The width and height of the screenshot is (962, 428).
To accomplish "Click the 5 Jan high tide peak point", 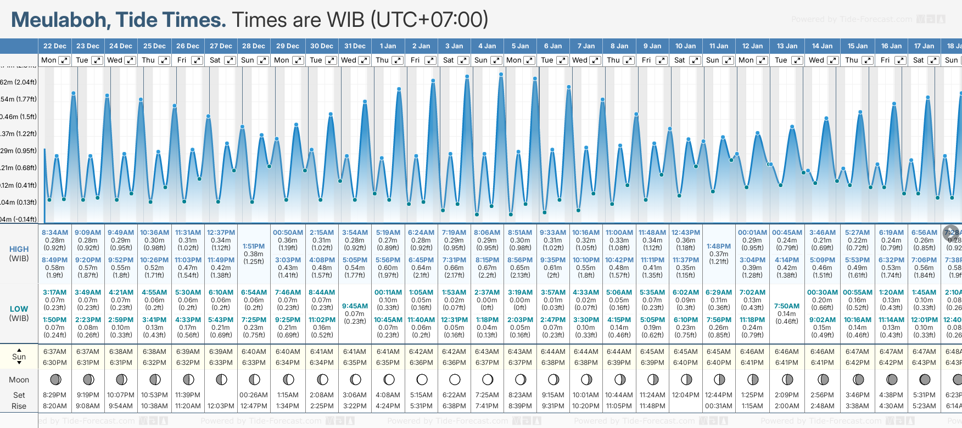I will click(x=535, y=78).
